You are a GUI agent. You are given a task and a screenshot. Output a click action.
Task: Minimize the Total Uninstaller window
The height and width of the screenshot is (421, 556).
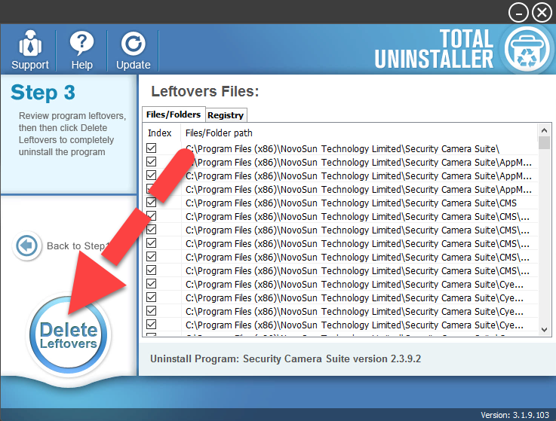[518, 13]
